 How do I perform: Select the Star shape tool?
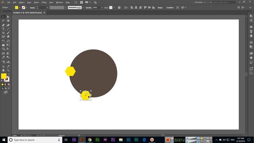point(3,33)
